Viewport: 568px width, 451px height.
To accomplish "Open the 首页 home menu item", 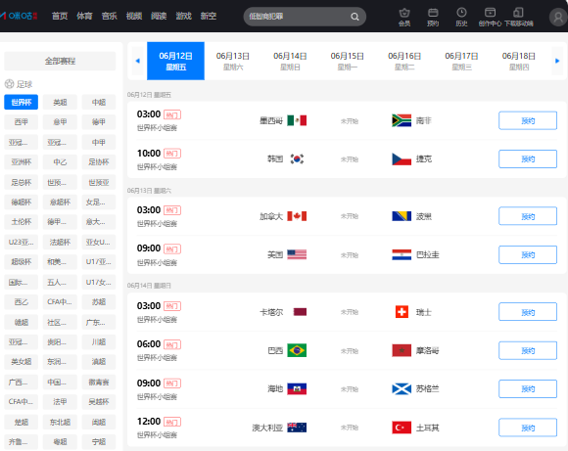I will pos(60,16).
